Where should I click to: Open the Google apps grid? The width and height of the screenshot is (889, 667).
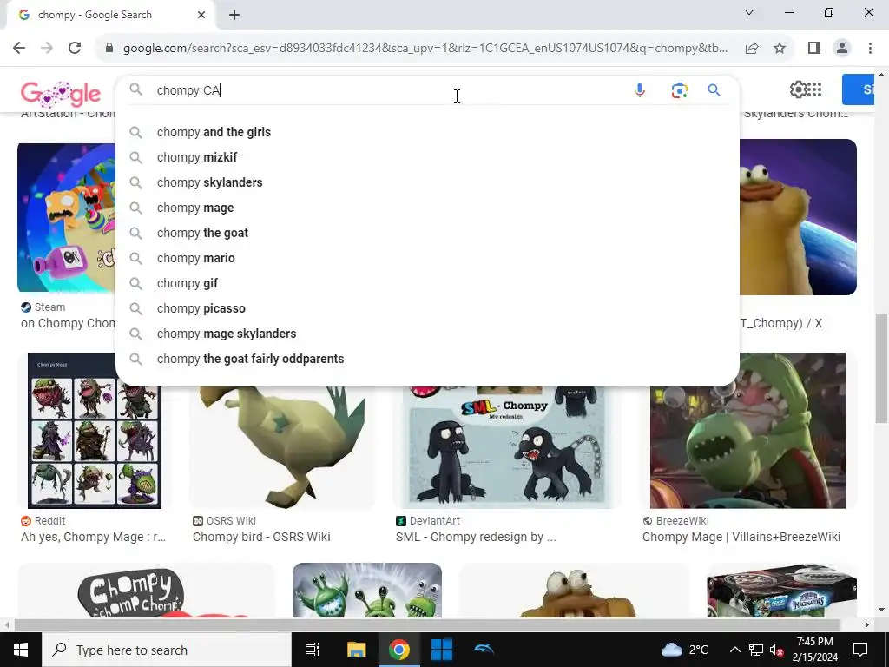tap(814, 89)
